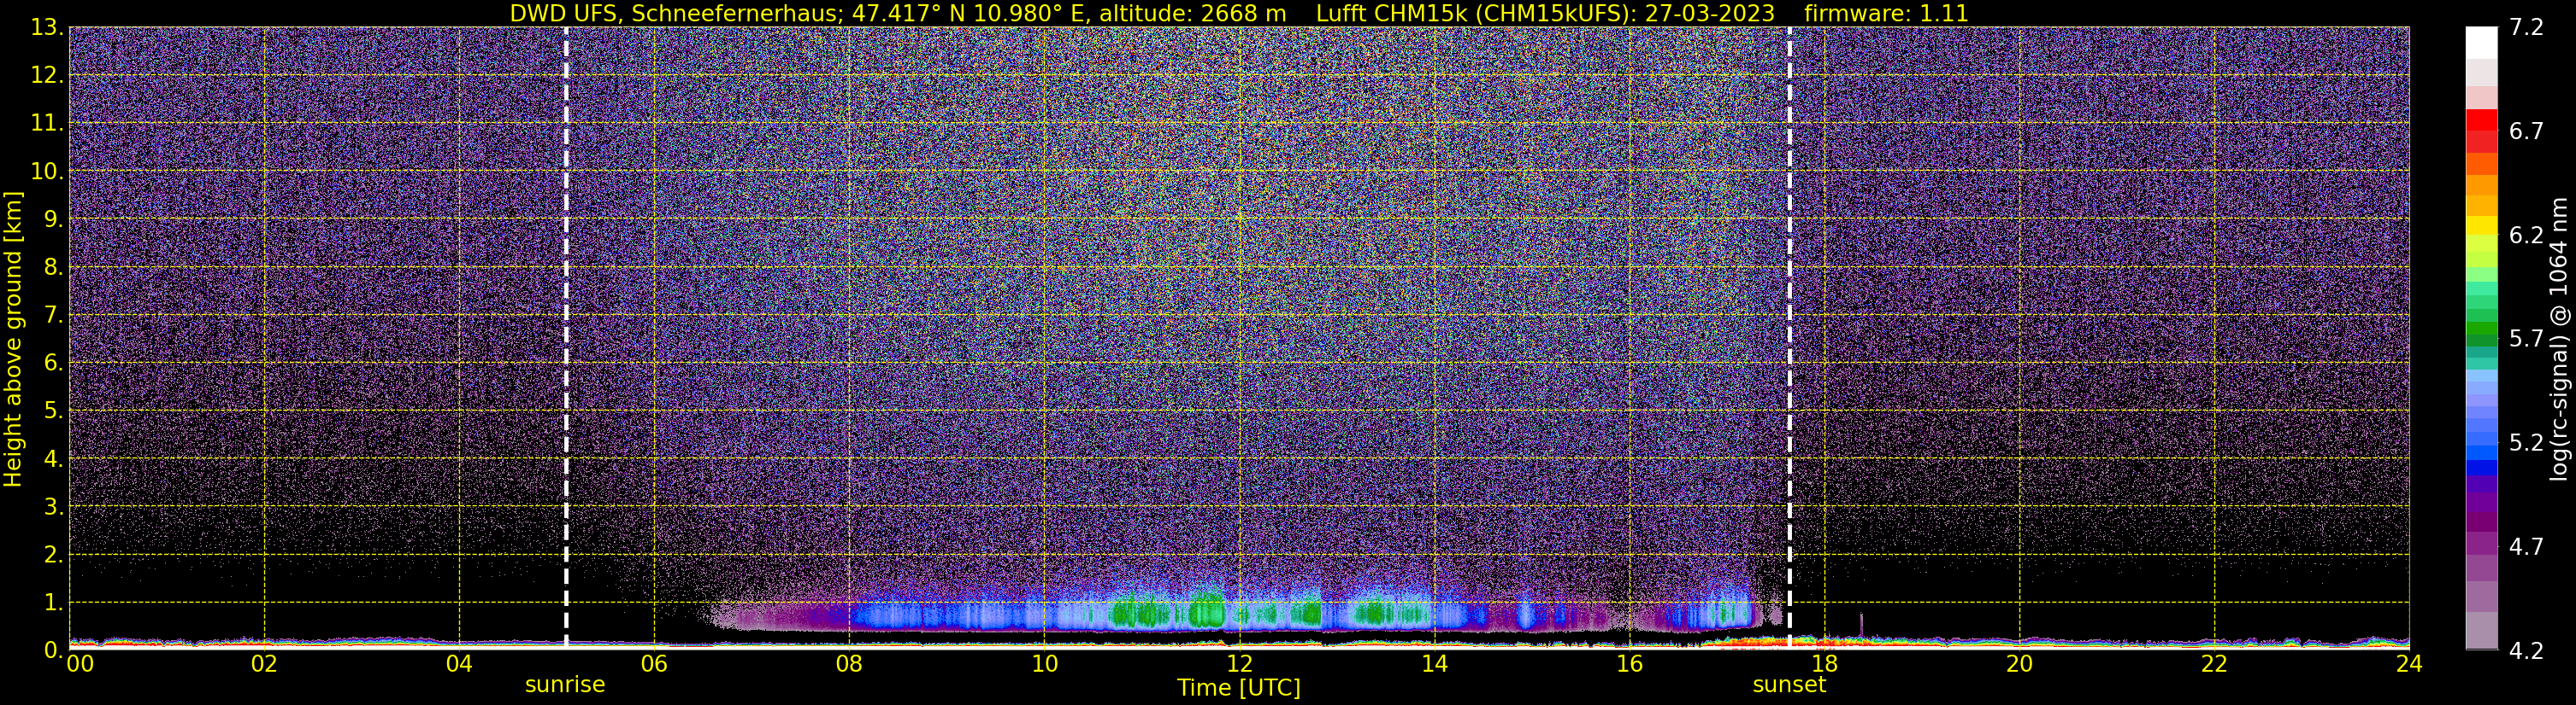The image size is (2576, 705).
Task: Click the log(rc-signal) @ 1064 nm colorbar label
Action: [x=2559, y=339]
